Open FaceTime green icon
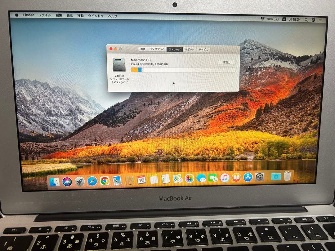This screenshot has height=251, width=335. pos(213,178)
